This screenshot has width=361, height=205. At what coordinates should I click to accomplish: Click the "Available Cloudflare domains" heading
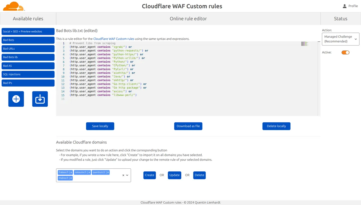point(82,142)
